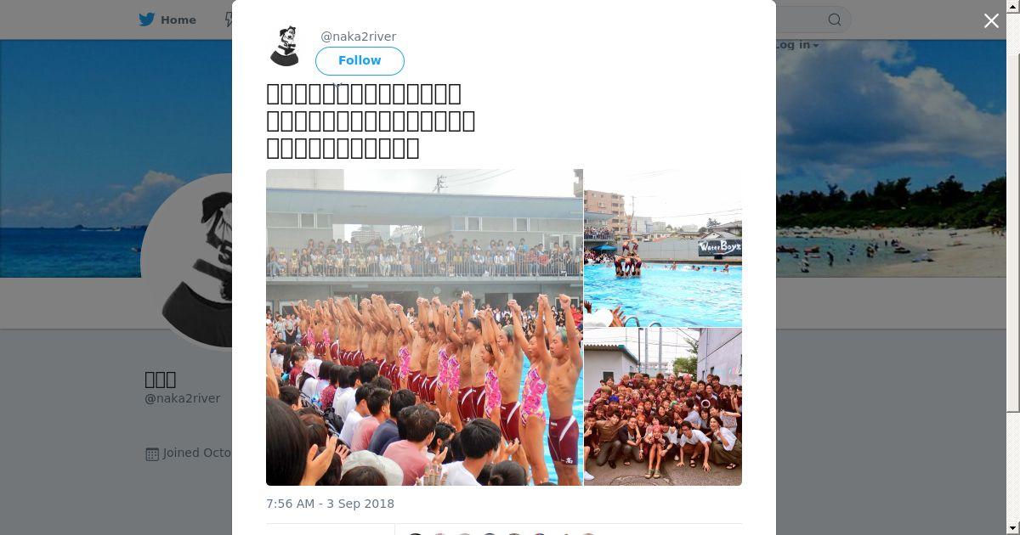Follow the @naka2river account

point(360,60)
